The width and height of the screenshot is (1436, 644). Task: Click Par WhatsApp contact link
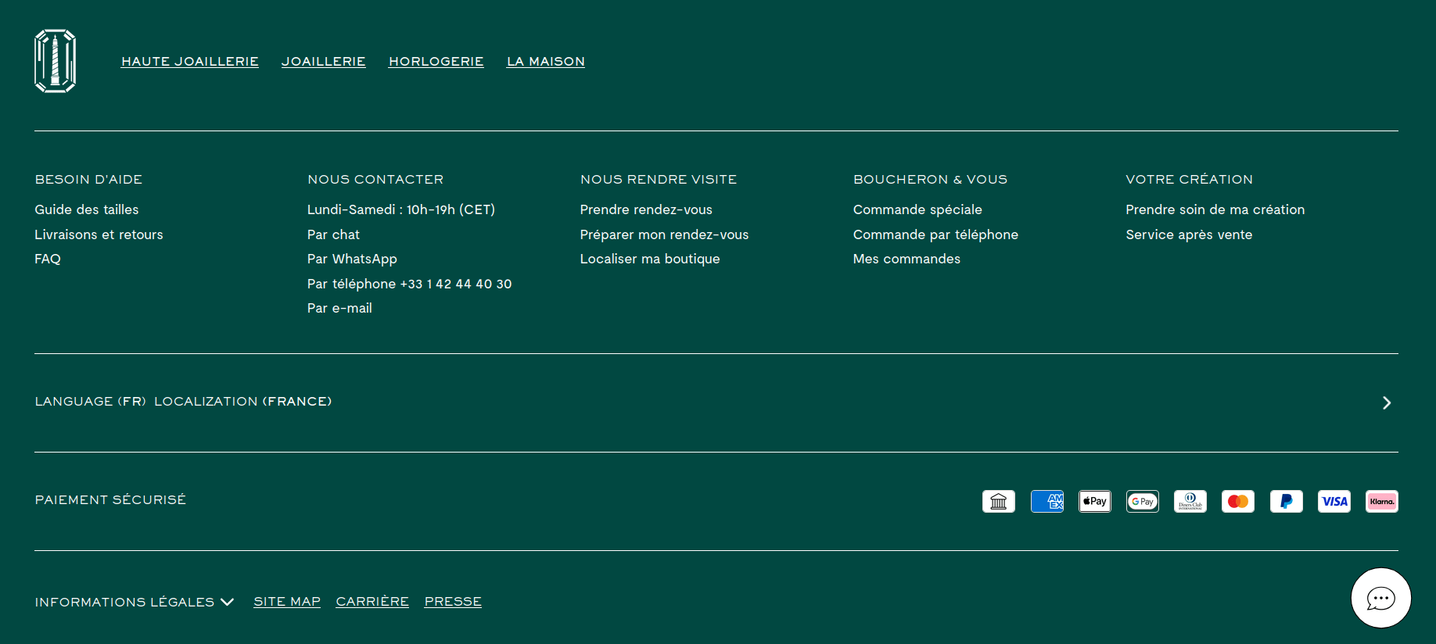coord(352,259)
